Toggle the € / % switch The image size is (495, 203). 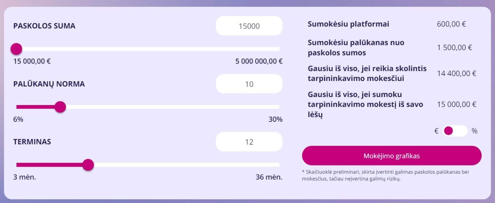[x=455, y=131]
